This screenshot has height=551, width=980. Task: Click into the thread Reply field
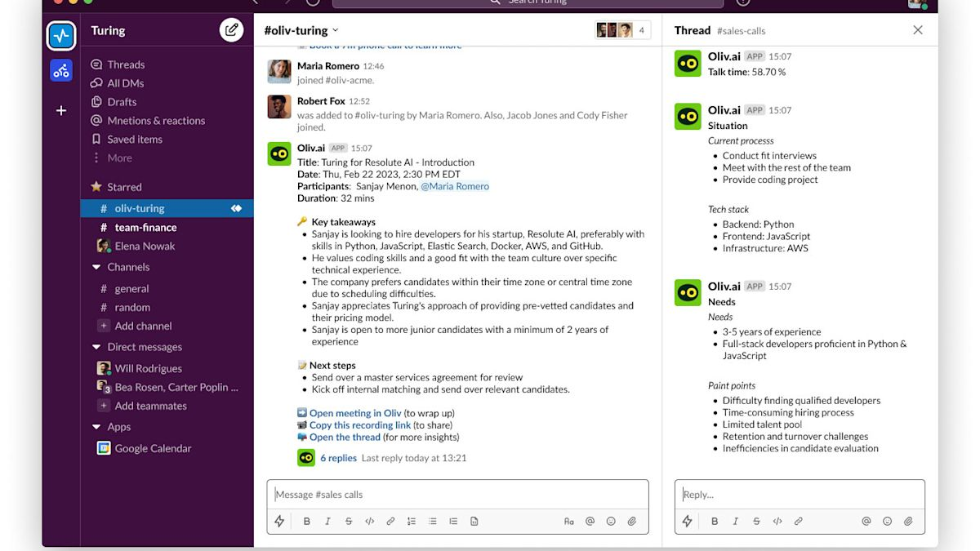click(x=800, y=495)
